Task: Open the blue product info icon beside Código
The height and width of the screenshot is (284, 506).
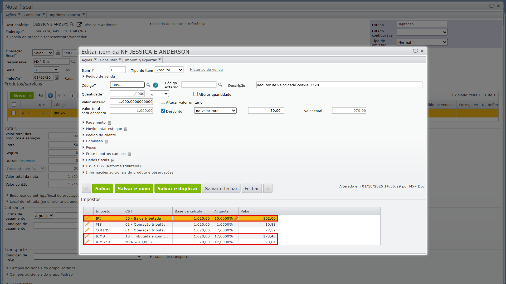Action: click(155, 85)
